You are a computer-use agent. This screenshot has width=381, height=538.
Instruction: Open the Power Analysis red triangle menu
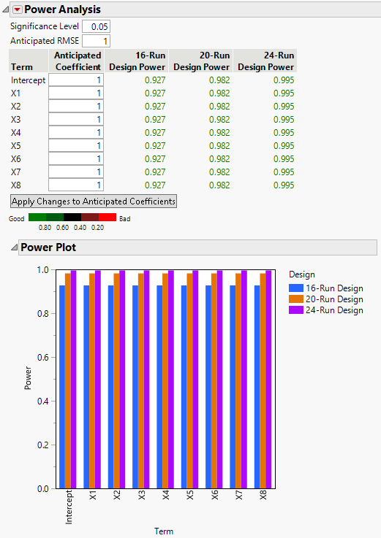pyautogui.click(x=18, y=9)
